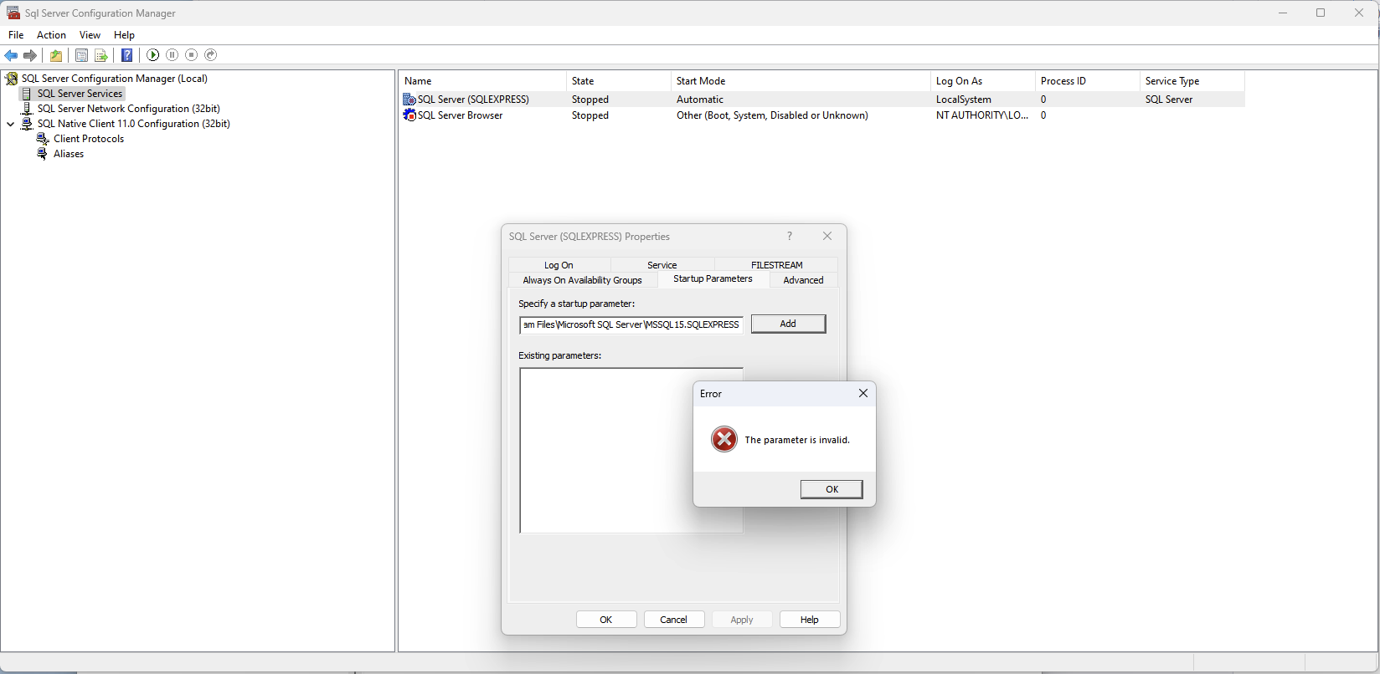Click the Restart Service toolbar icon
This screenshot has width=1380, height=674.
pos(211,55)
